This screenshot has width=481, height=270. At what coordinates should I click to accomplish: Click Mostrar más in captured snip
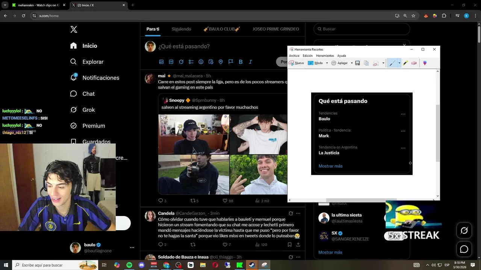[x=330, y=166]
